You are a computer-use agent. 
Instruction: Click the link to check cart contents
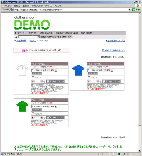click(113, 50)
